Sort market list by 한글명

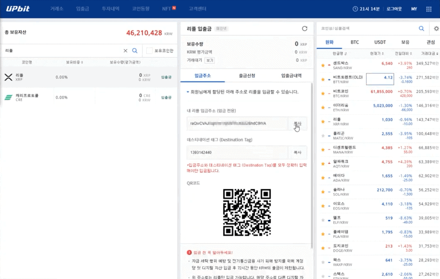(340, 53)
